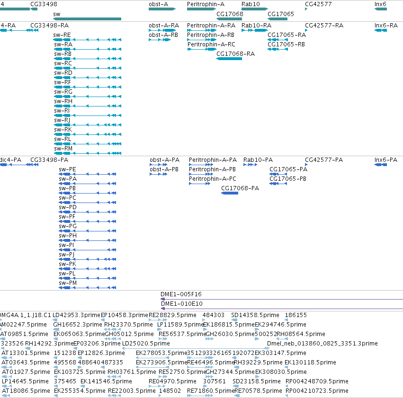Click the CG17068-PA protein
The width and height of the screenshot is (403, 398).
pos(230,193)
